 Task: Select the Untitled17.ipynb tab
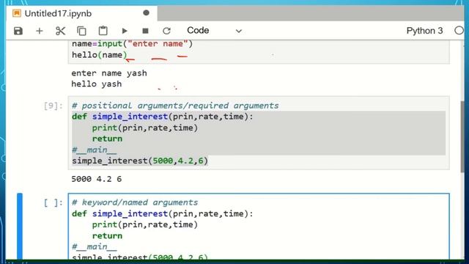pos(81,13)
